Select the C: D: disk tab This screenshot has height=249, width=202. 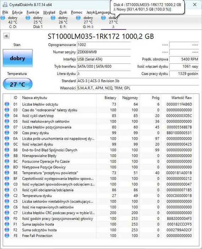click(x=13, y=22)
